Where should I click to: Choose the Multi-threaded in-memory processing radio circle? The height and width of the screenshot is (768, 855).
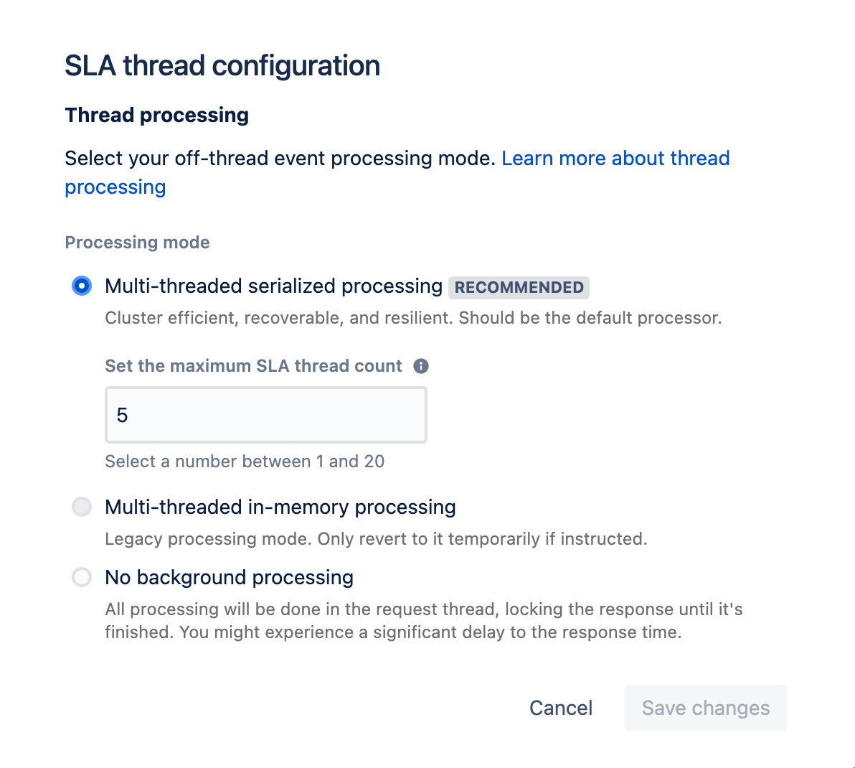click(82, 507)
